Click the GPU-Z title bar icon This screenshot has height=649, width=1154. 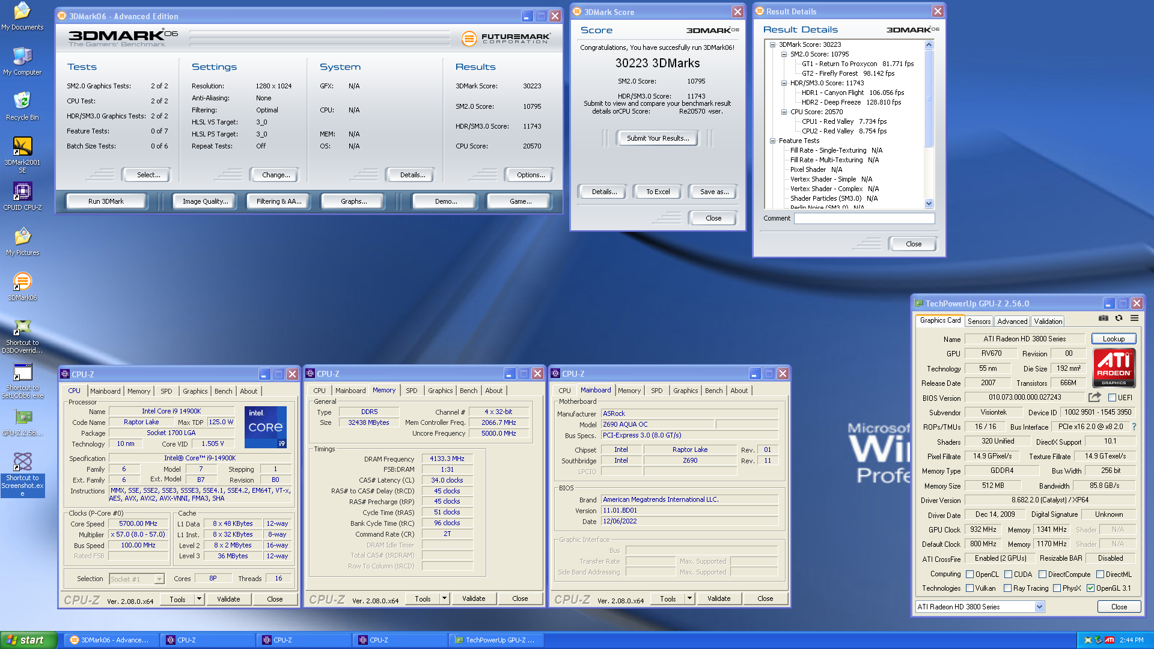[919, 303]
